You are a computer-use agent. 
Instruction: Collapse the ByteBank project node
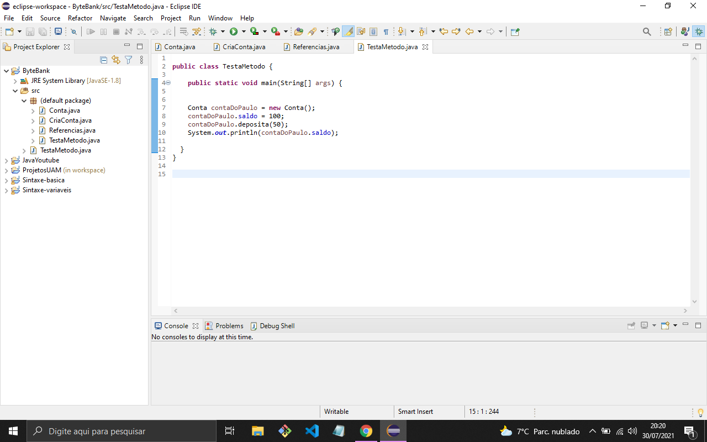[x=6, y=71]
